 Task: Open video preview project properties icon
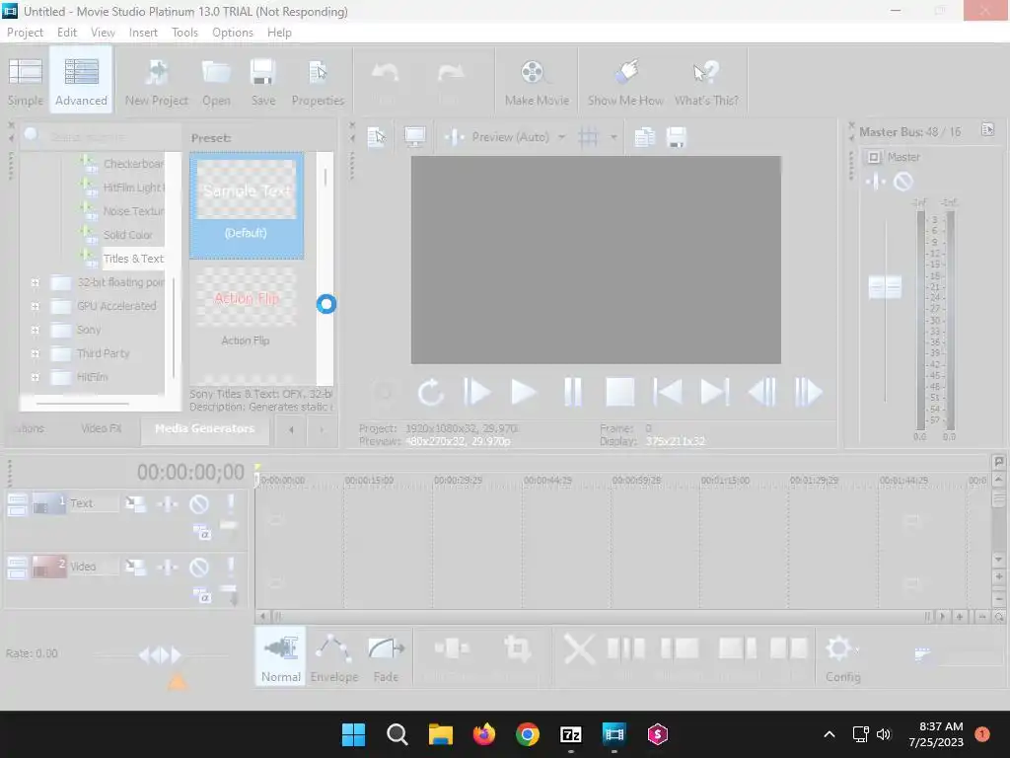(x=377, y=136)
